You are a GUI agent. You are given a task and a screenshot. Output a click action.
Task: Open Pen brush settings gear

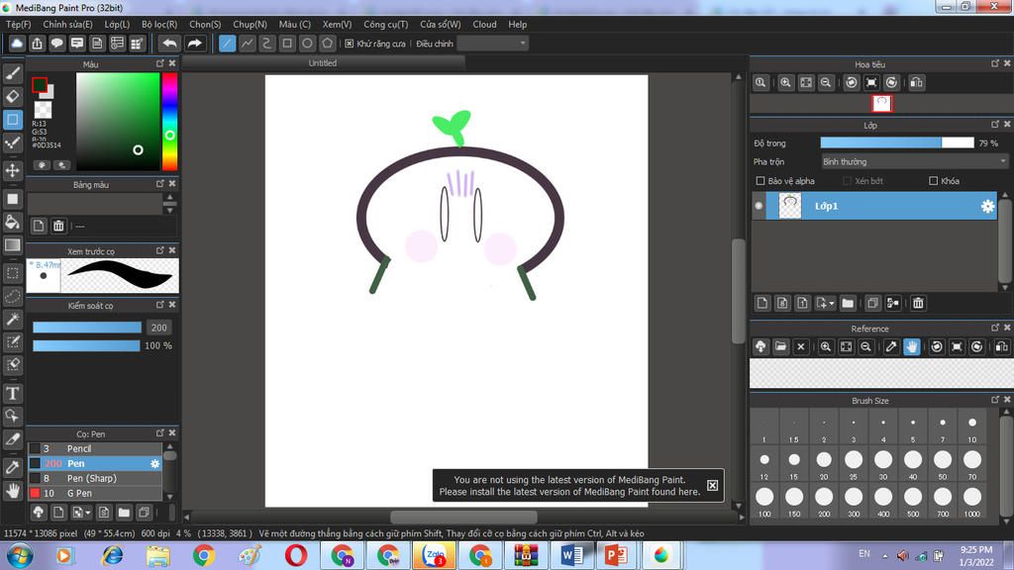154,463
